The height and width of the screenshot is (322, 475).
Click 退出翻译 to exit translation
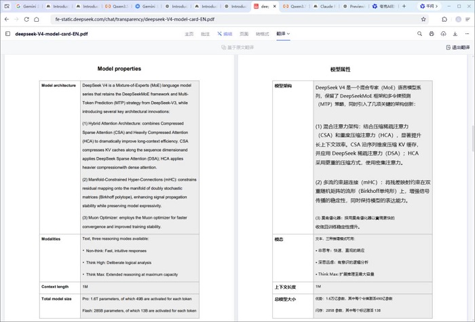458,48
